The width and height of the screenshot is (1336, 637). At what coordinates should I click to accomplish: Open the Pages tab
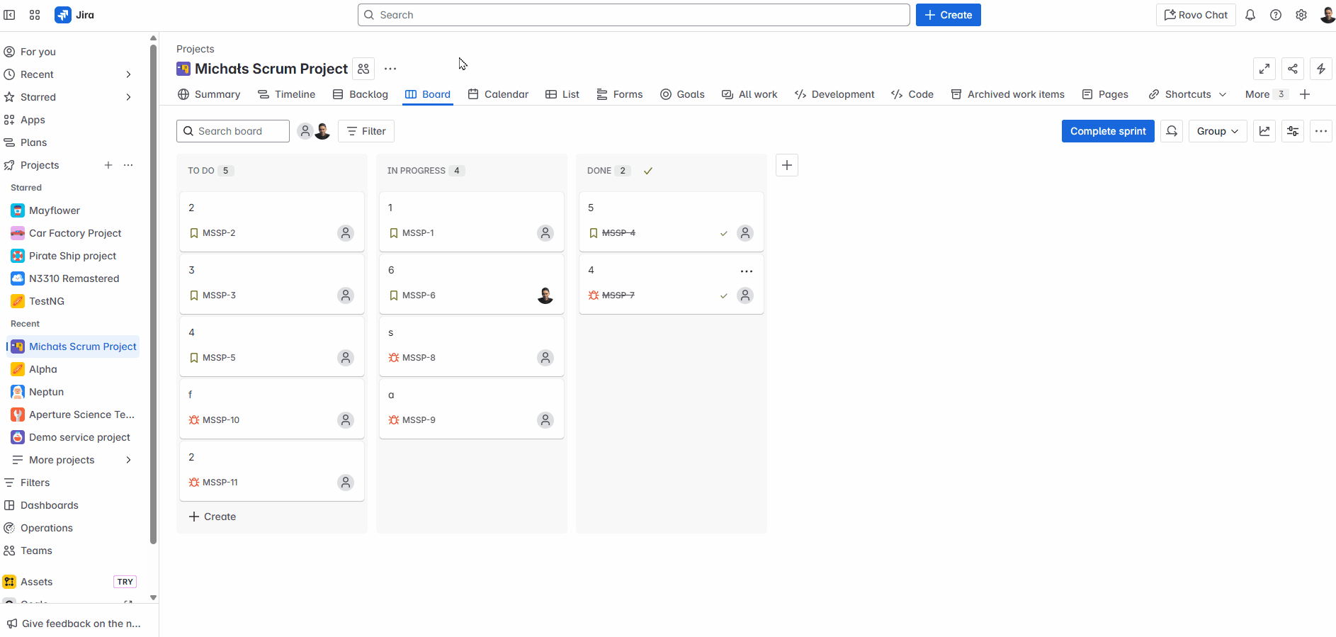click(1105, 94)
